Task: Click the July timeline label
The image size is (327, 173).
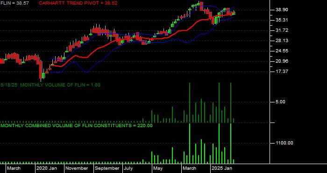Action: click(x=128, y=168)
